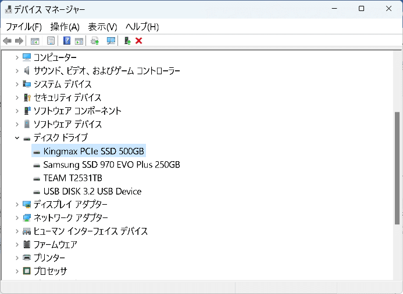Open the ファイル(F) menu
The image size is (403, 294).
click(24, 27)
